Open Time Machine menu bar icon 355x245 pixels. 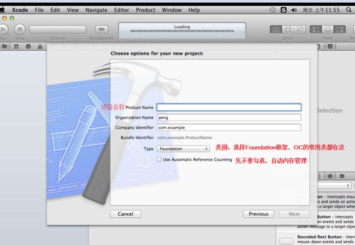[273, 10]
